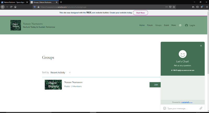Expand the Sort by Recent Activity dropdown
The width and height of the screenshot is (209, 113).
pyautogui.click(x=61, y=73)
